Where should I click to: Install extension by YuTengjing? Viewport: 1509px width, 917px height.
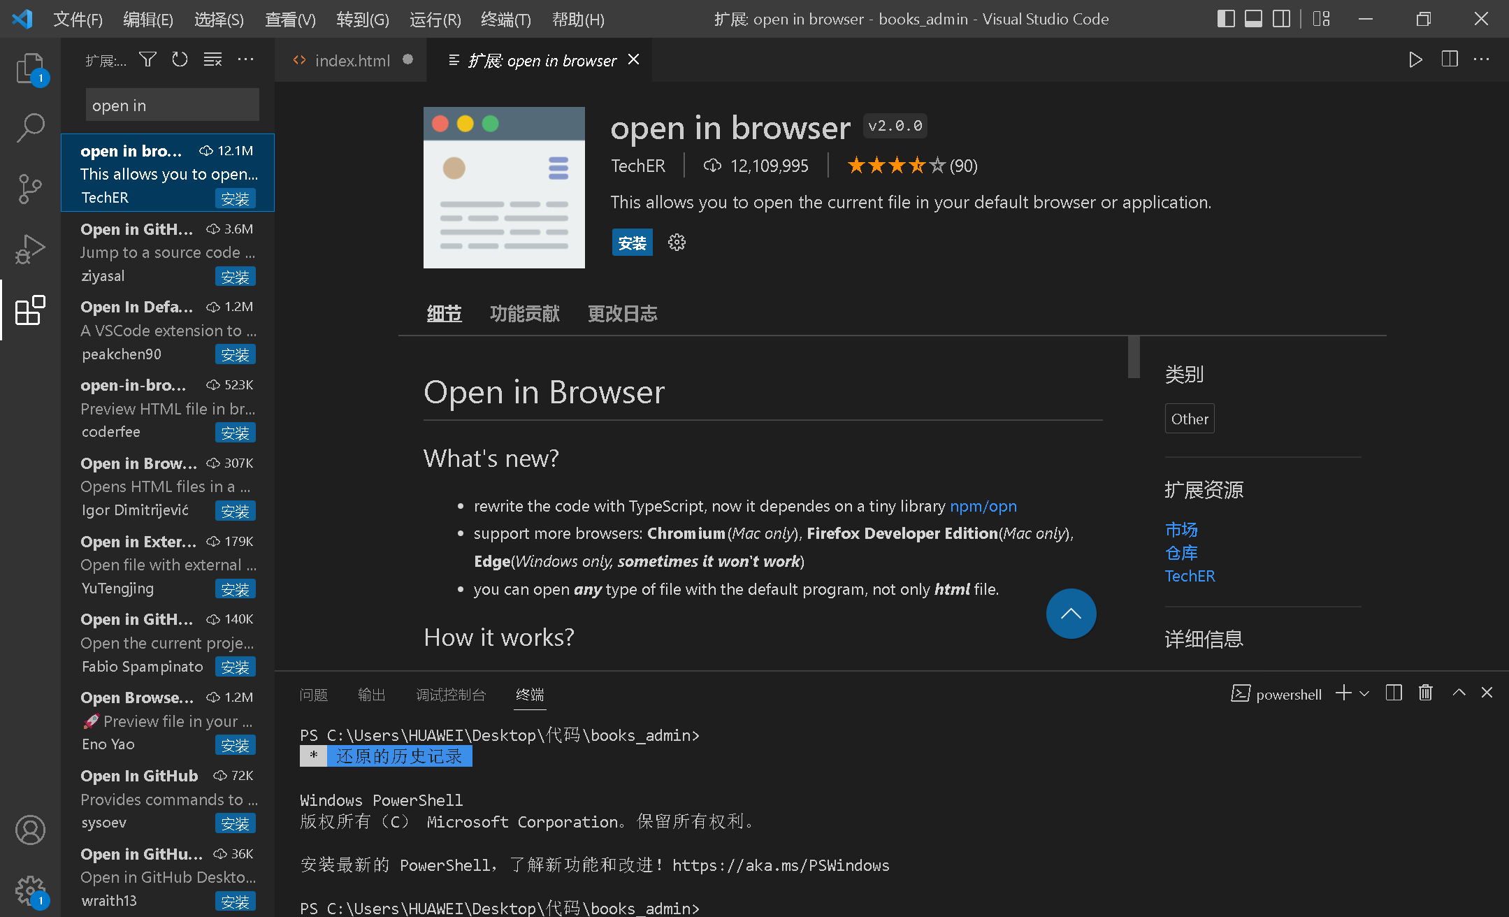(x=235, y=589)
